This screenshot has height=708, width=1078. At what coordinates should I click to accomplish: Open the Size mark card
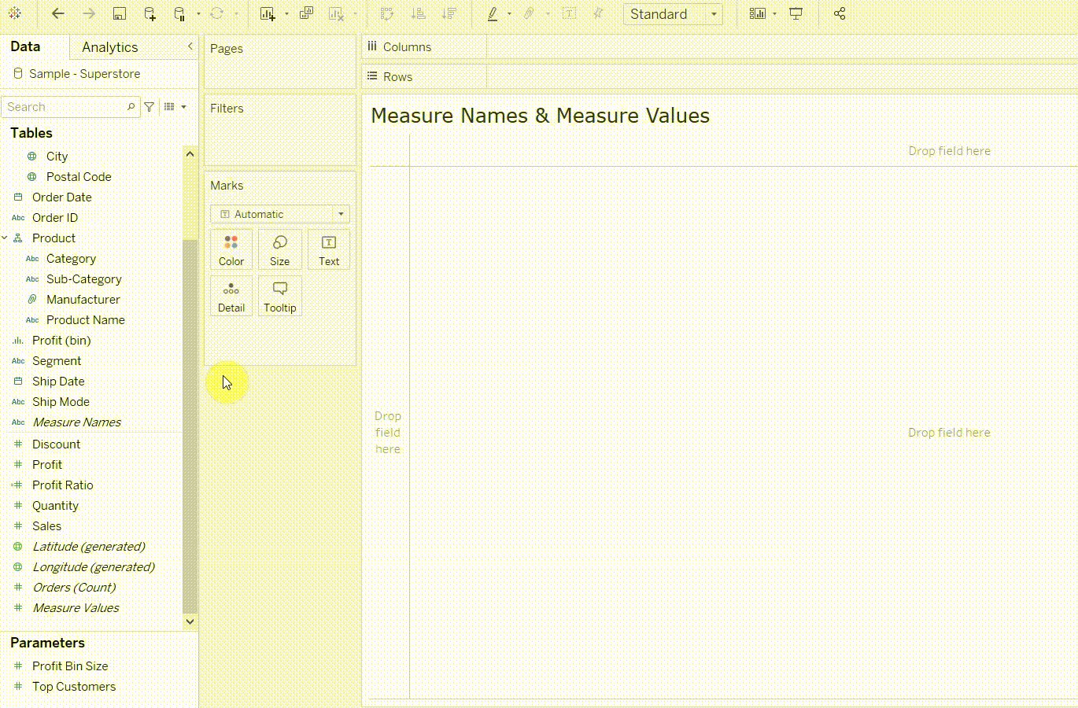(x=279, y=249)
